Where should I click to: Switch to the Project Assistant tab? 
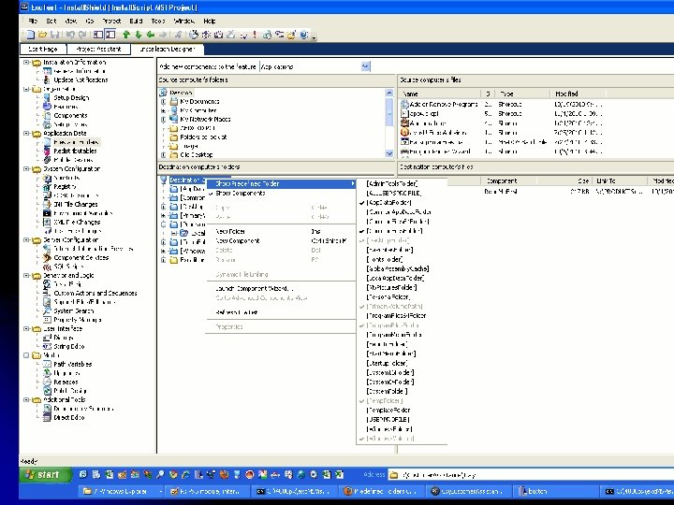[x=98, y=49]
